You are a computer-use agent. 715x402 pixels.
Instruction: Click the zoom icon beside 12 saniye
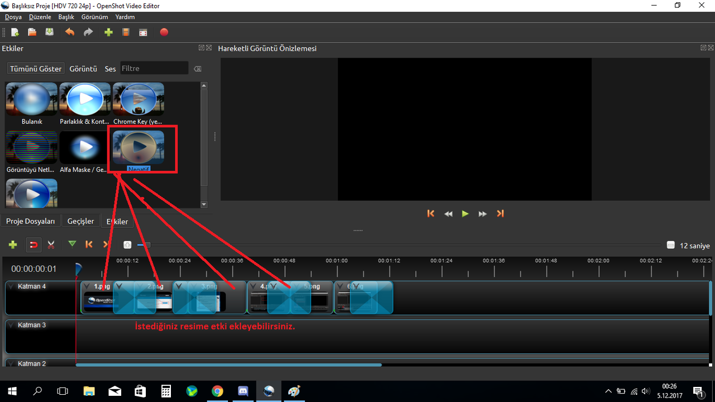[671, 245]
